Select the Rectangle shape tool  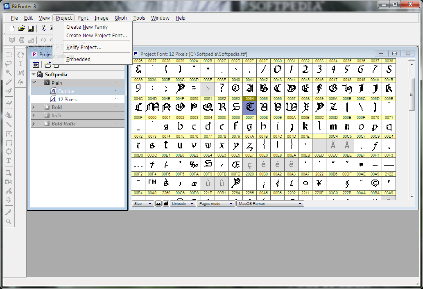tap(9, 143)
